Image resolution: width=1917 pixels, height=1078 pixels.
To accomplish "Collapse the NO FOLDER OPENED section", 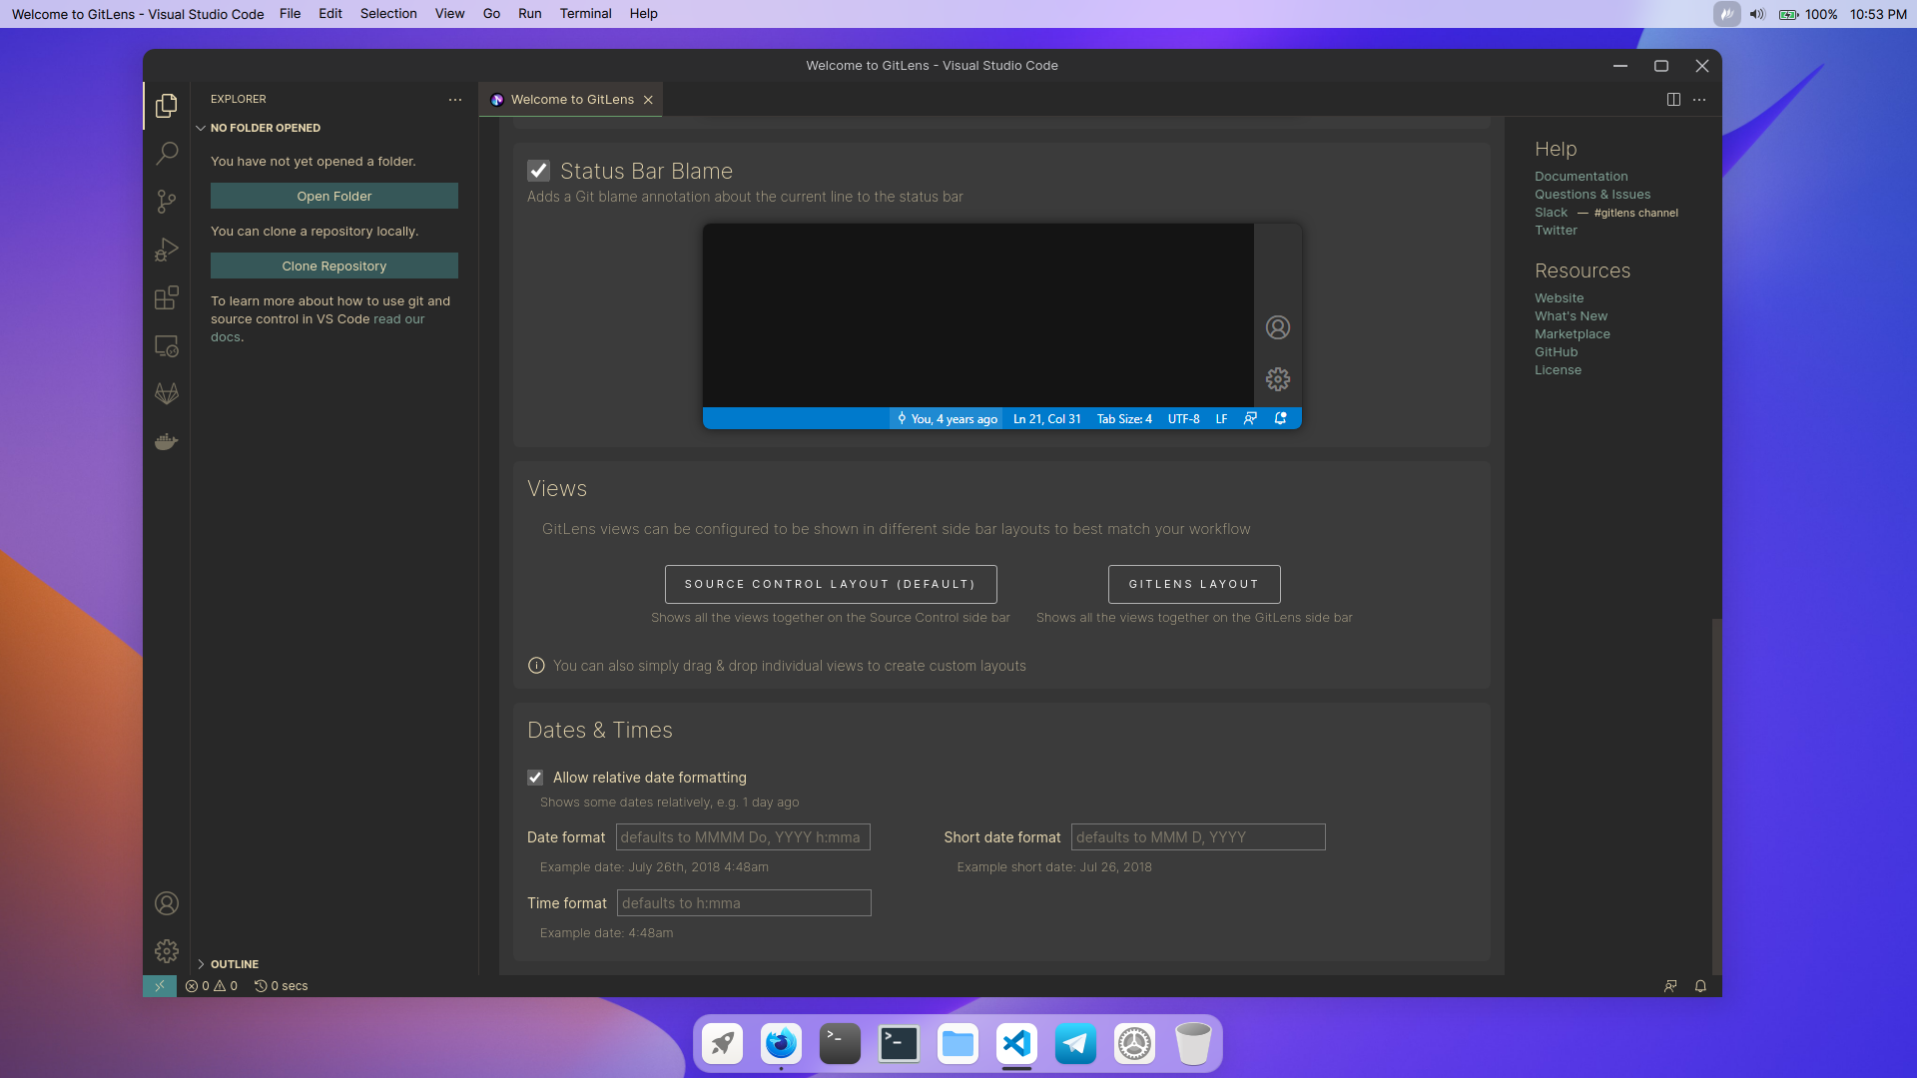I will point(203,127).
